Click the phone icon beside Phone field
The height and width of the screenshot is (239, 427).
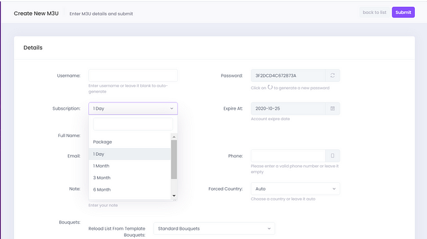[332, 155]
